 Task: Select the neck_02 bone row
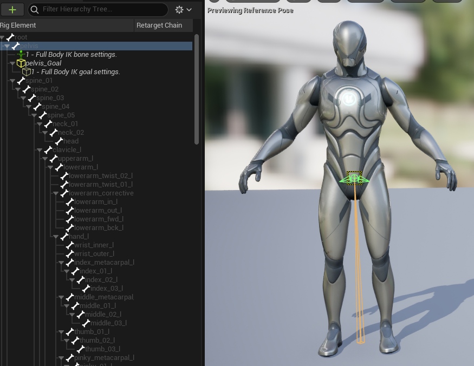[x=96, y=133]
